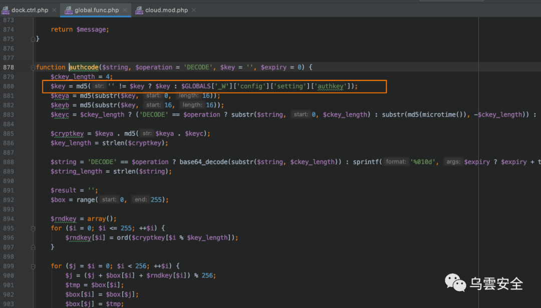Click $expiry parameter on line 878

point(274,67)
